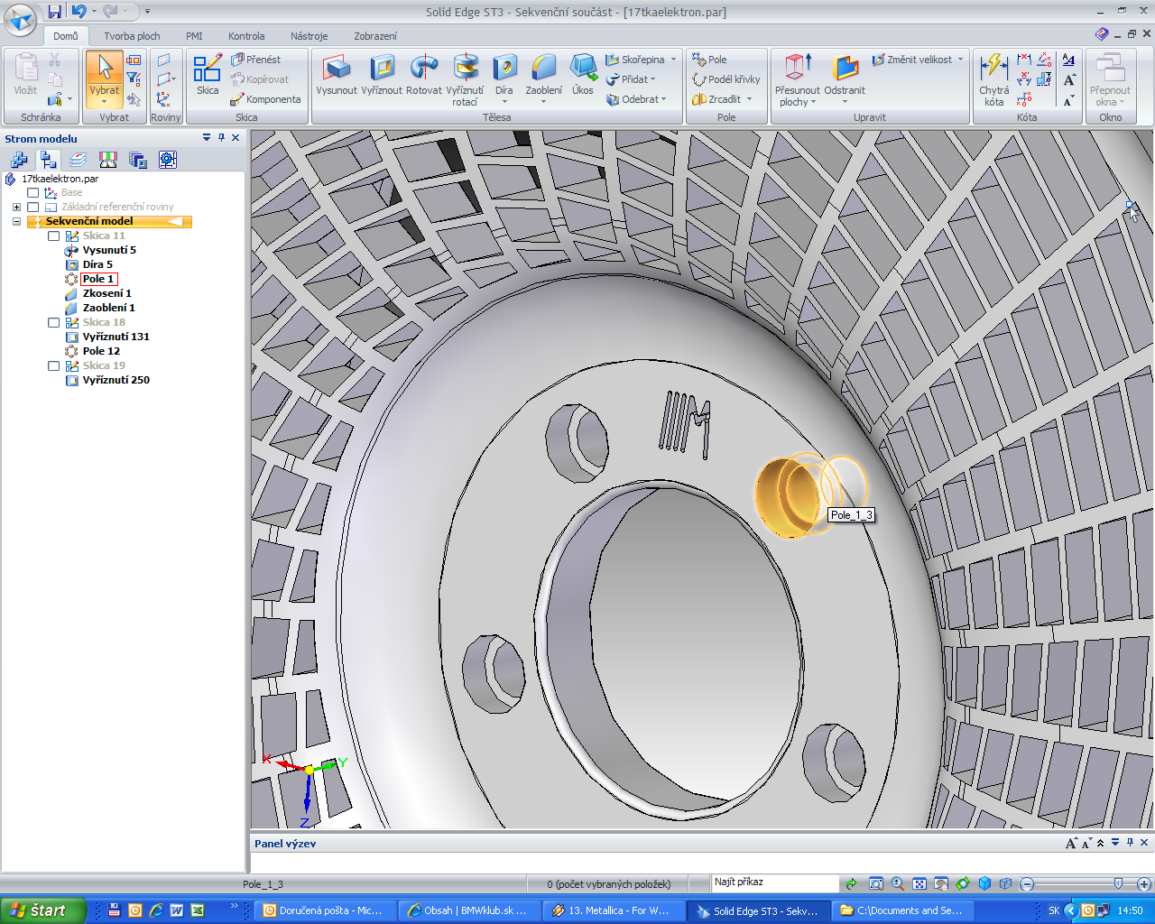Adjust the zoom slider in status bar

tap(1118, 884)
